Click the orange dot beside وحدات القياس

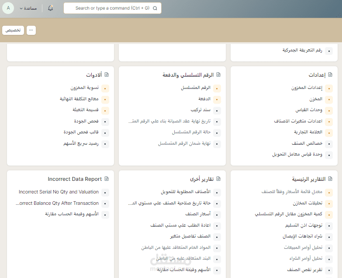(329, 111)
